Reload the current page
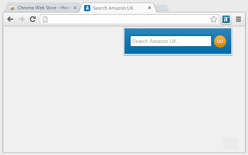Image resolution: width=248 pixels, height=155 pixels. [33, 19]
